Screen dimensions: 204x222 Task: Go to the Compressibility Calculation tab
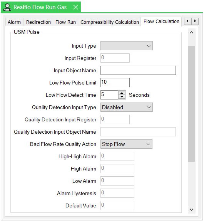point(110,22)
